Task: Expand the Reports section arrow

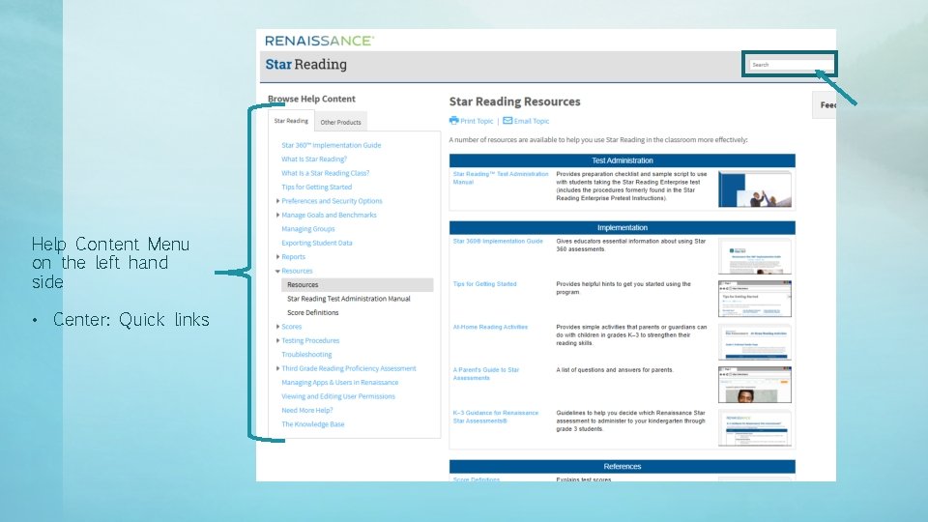Action: click(277, 257)
